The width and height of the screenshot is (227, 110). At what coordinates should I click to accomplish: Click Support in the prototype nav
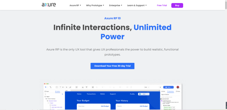point(113,94)
